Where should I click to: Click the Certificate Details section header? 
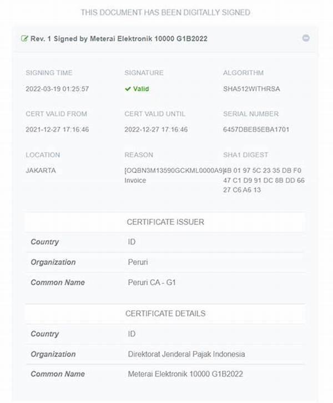click(x=165, y=314)
